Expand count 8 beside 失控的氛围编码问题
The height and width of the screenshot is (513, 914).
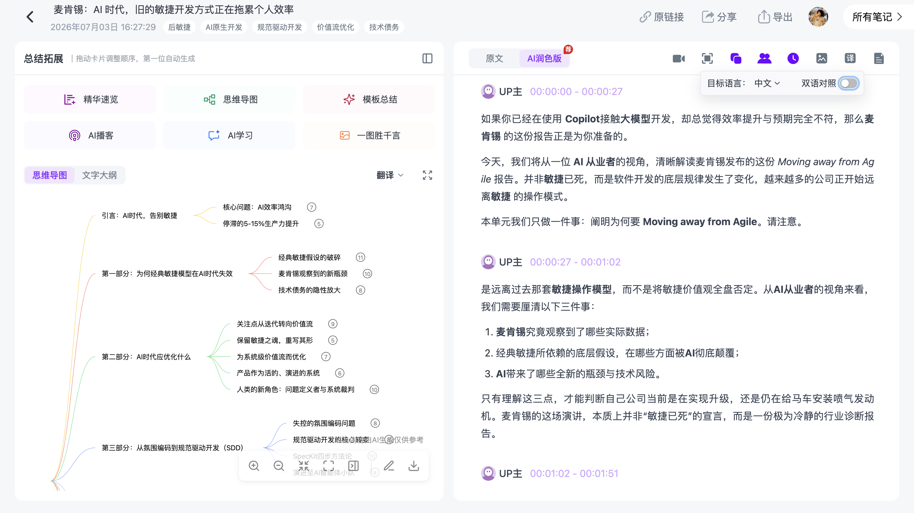tap(375, 423)
